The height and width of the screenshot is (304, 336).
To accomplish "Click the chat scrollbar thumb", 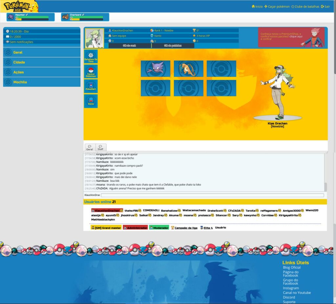I will tap(325, 187).
